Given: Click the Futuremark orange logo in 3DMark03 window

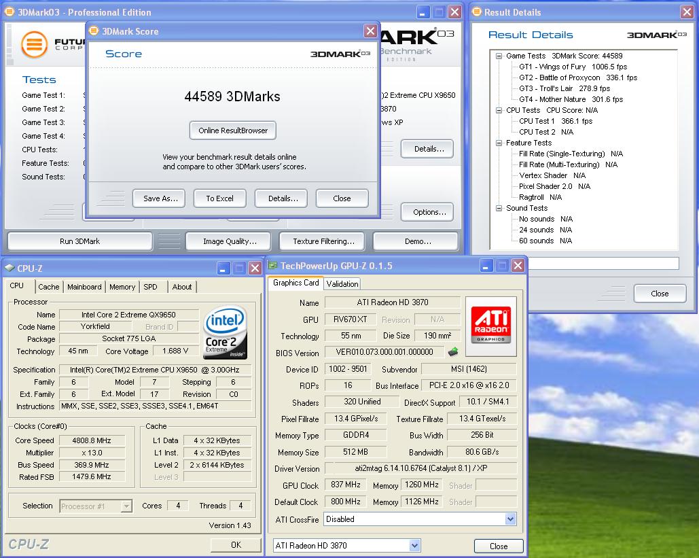Looking at the screenshot, I should click(35, 44).
